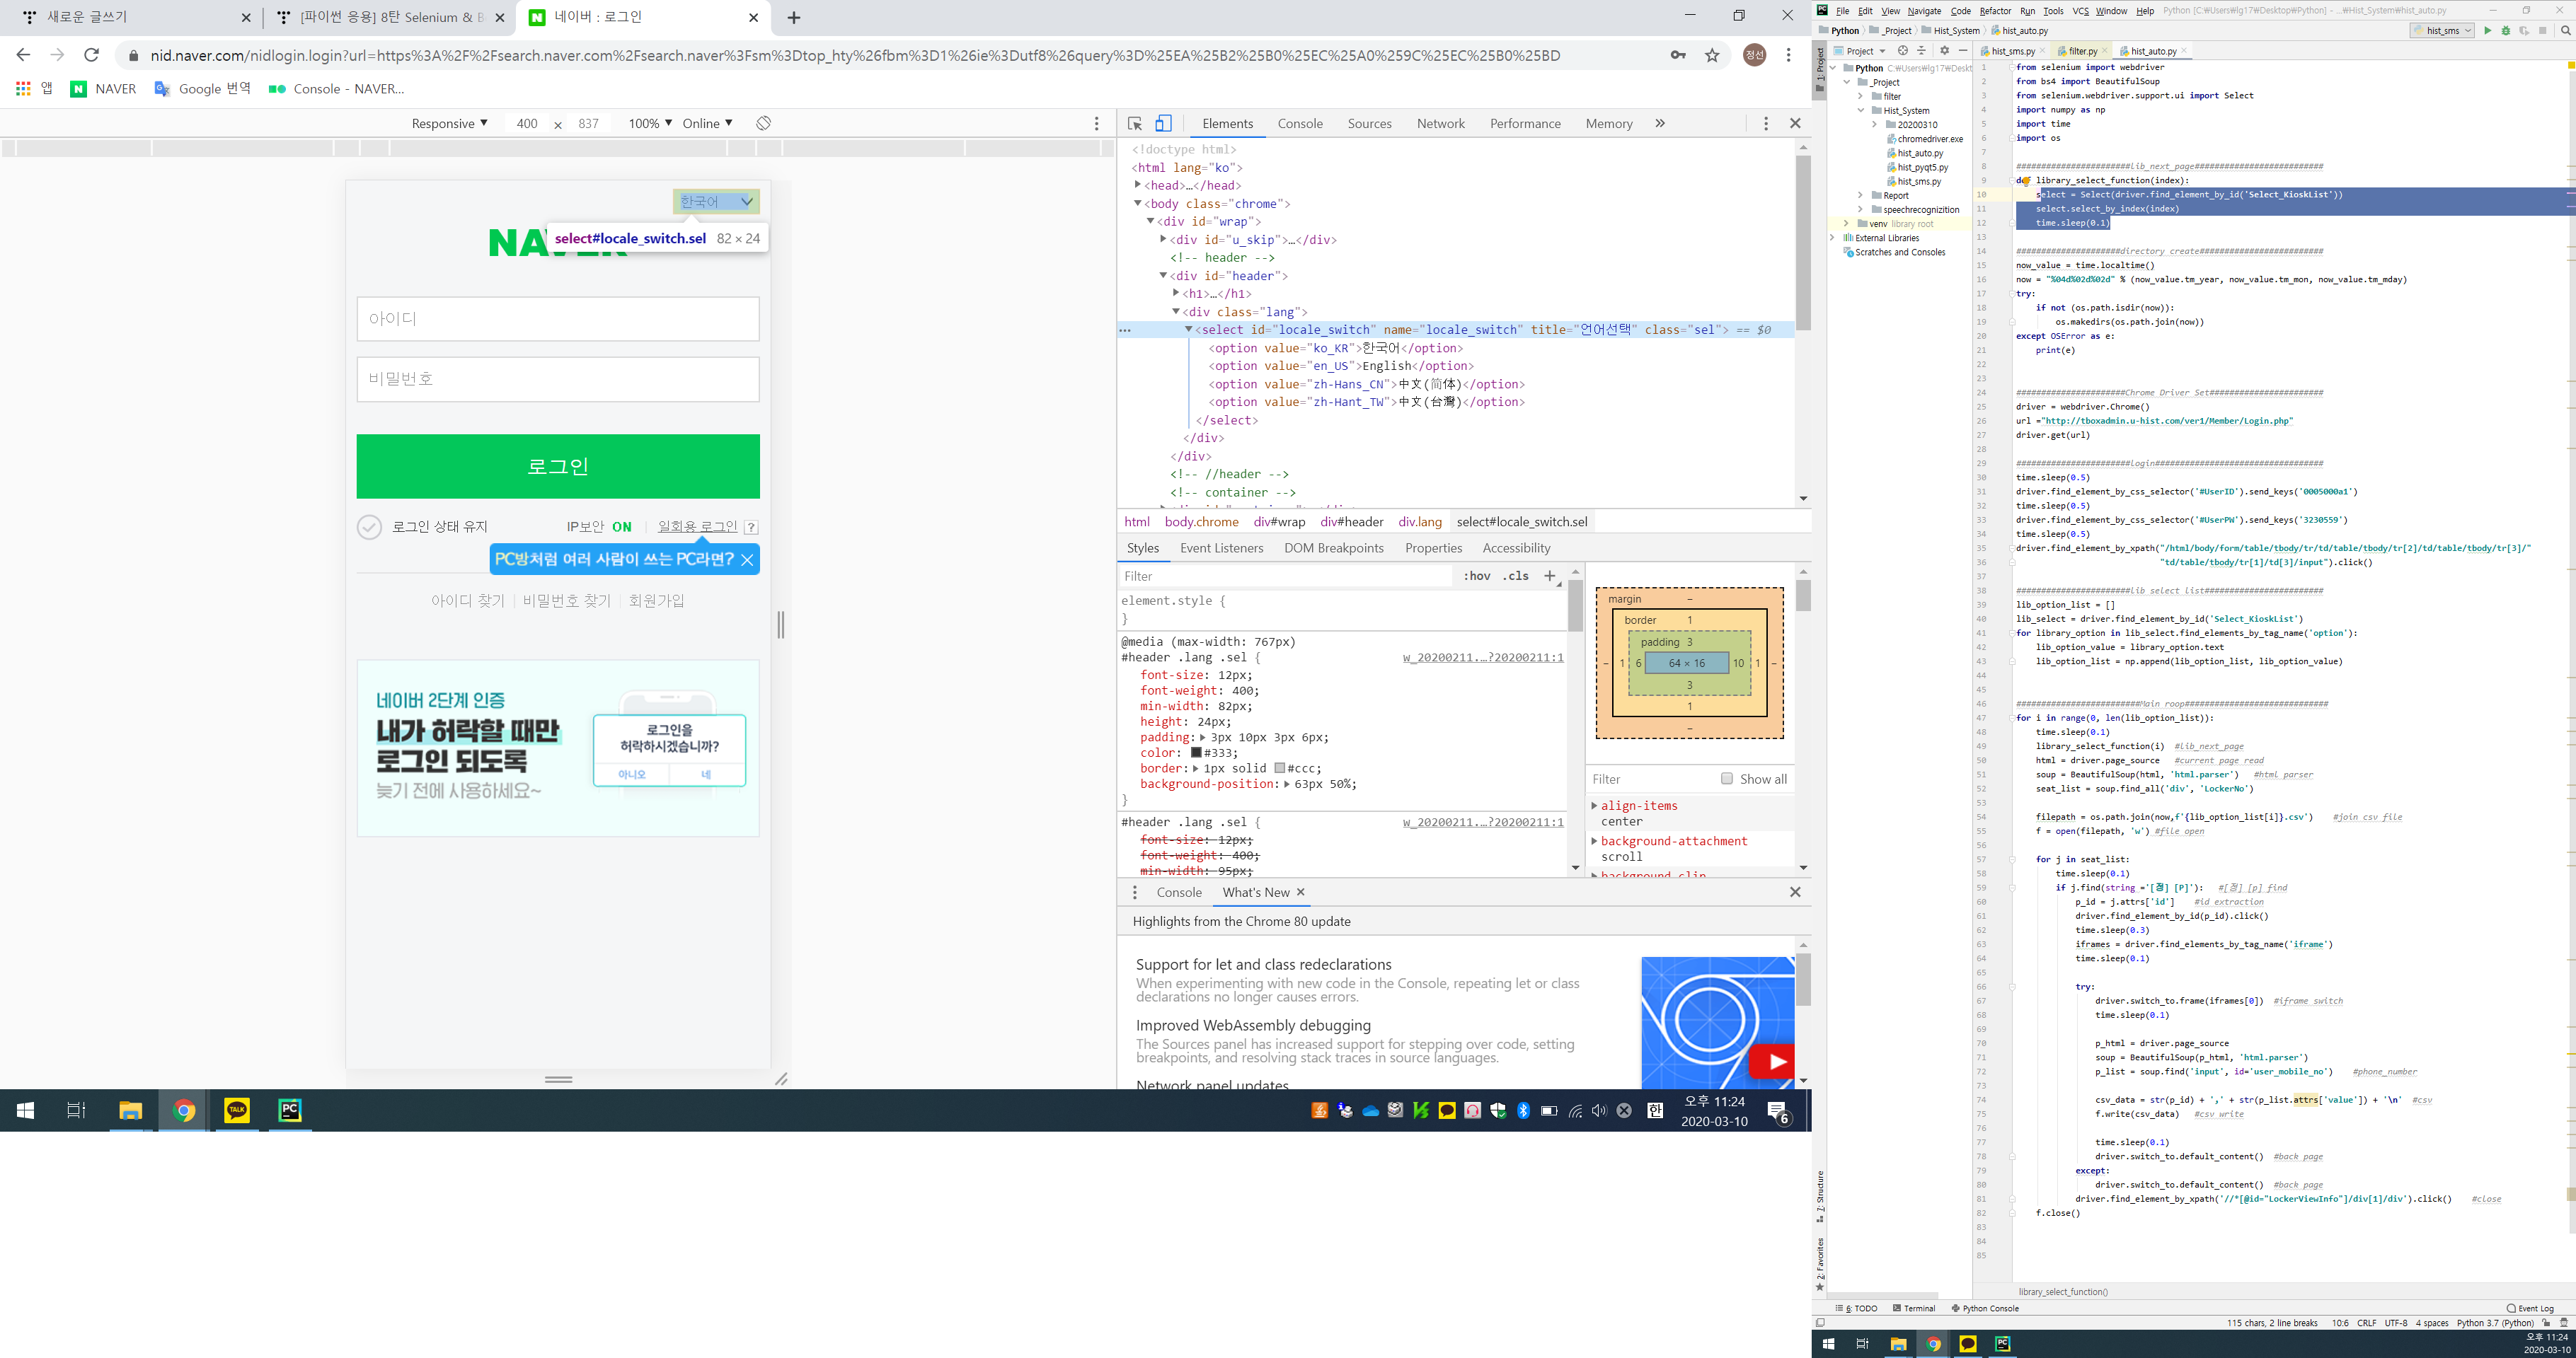The height and width of the screenshot is (1358, 2576).
Task: Open the DevTools three-dot customize menu
Action: [x=1765, y=124]
